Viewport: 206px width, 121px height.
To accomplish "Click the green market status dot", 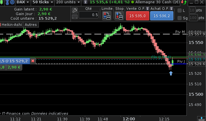I will point(133,2).
